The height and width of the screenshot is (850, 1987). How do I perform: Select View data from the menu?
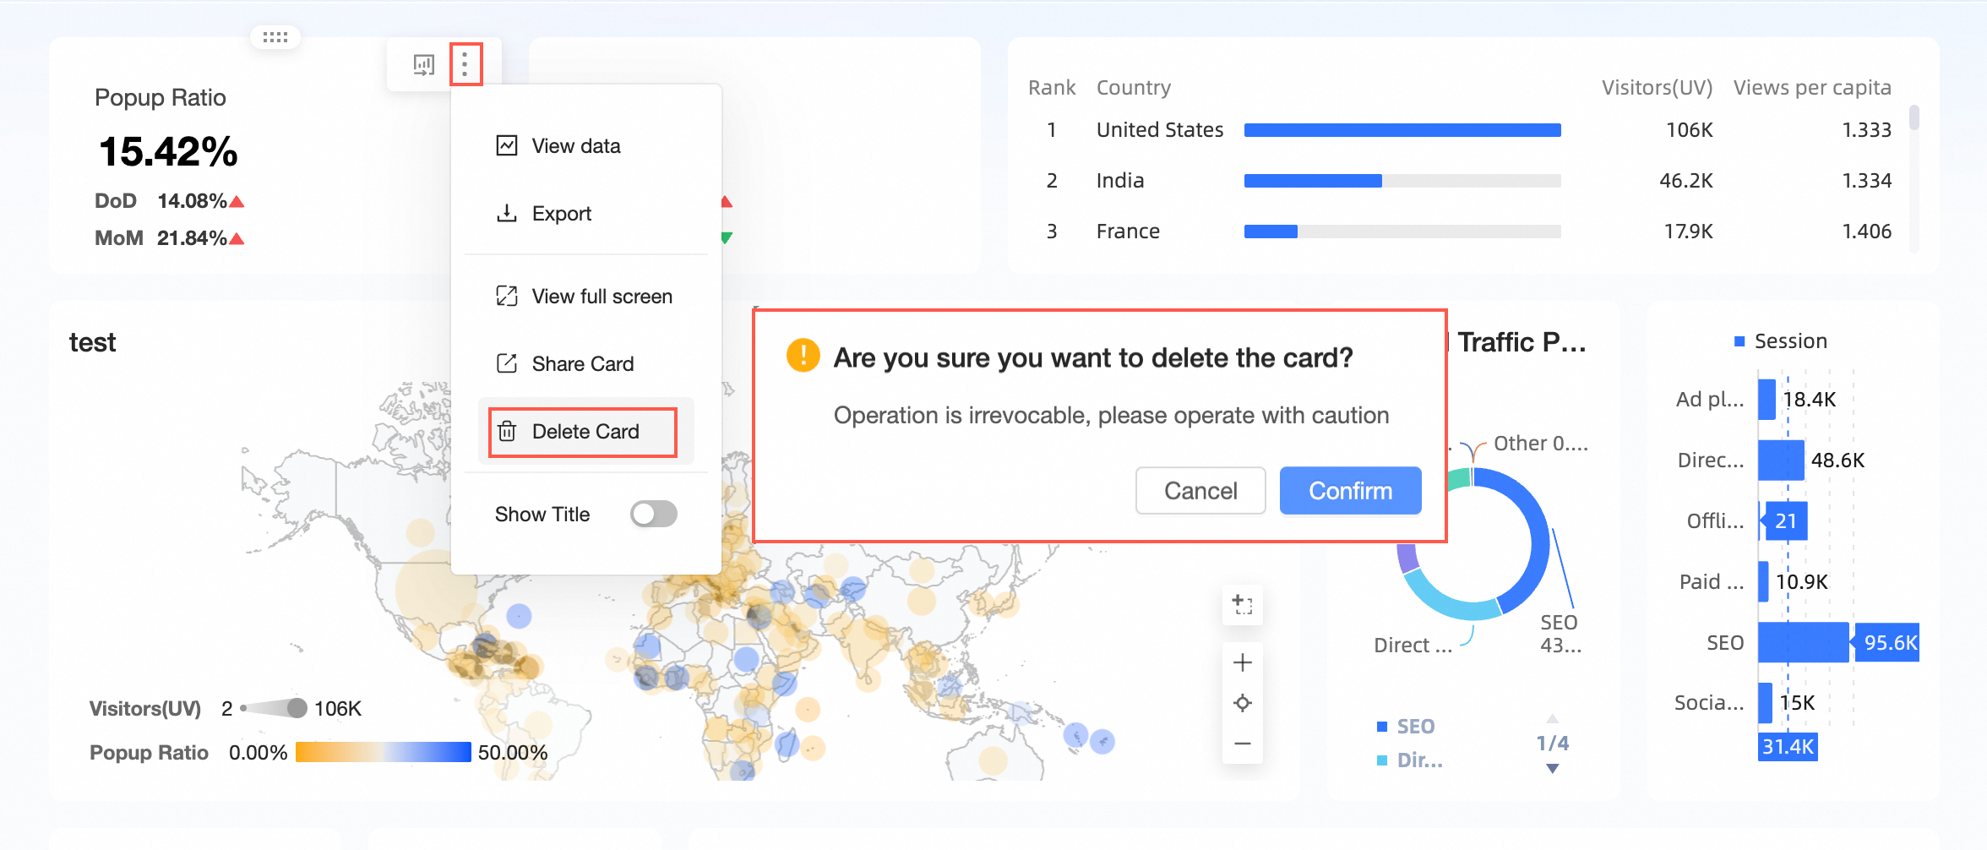coord(576,146)
